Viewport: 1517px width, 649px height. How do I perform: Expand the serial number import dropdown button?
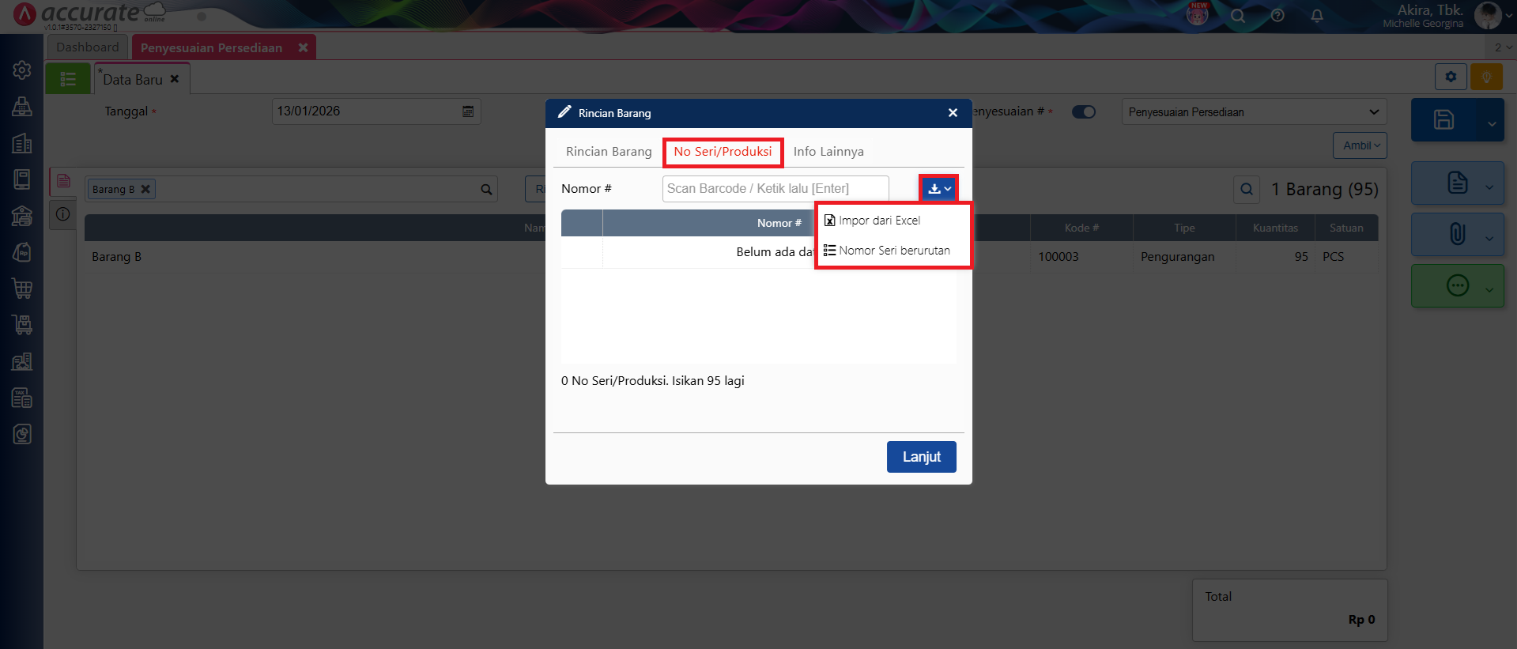[939, 189]
